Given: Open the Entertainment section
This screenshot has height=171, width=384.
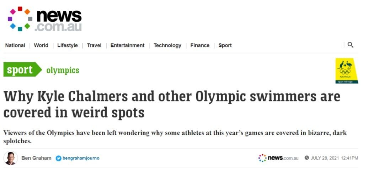Looking at the screenshot, I should [x=127, y=45].
